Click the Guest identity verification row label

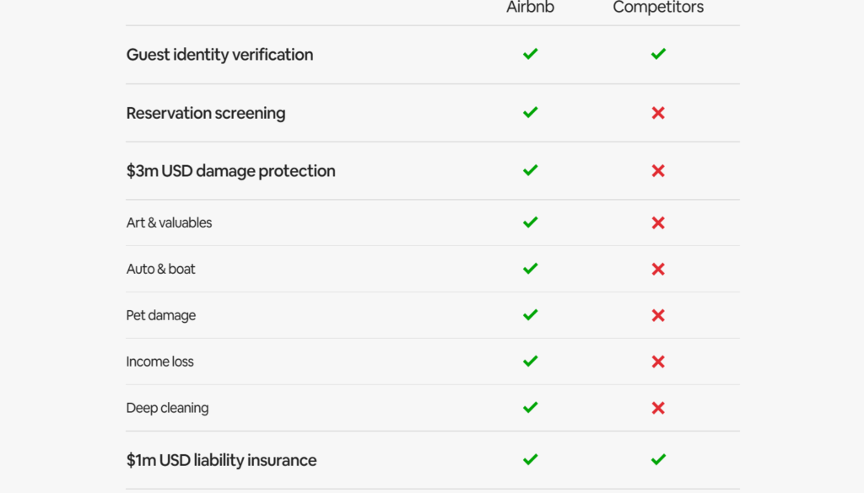219,55
